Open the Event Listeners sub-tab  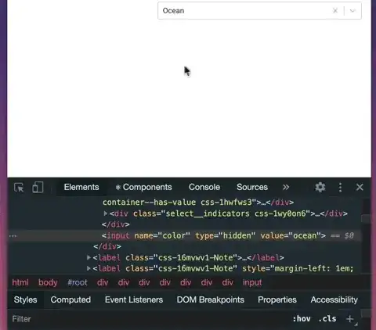pos(134,300)
